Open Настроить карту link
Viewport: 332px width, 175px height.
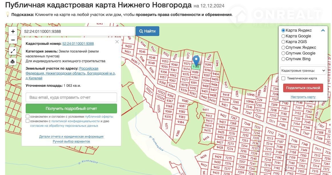303,97
